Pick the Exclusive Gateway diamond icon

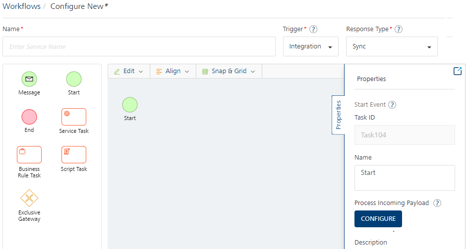(x=29, y=199)
